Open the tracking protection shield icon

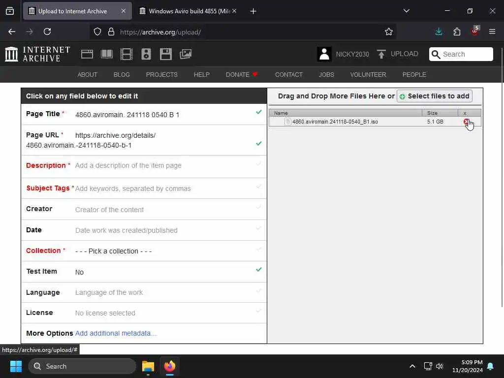tap(97, 32)
